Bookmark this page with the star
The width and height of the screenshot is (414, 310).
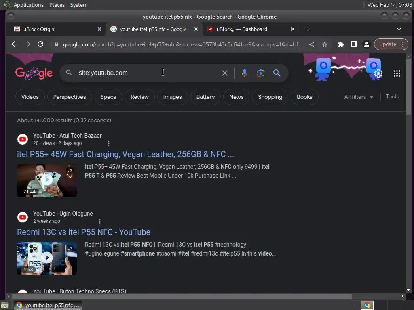(x=325, y=44)
